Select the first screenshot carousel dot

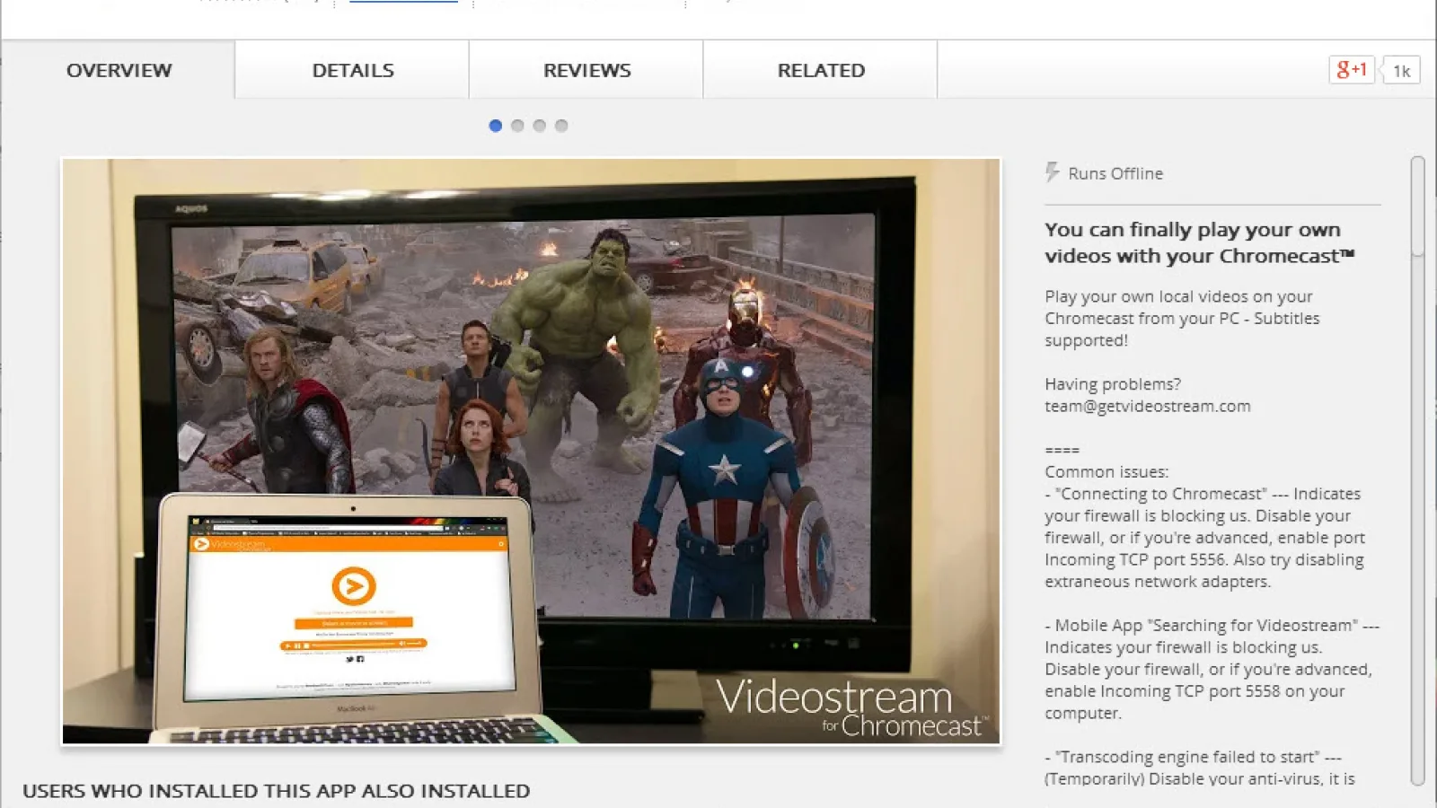click(495, 126)
